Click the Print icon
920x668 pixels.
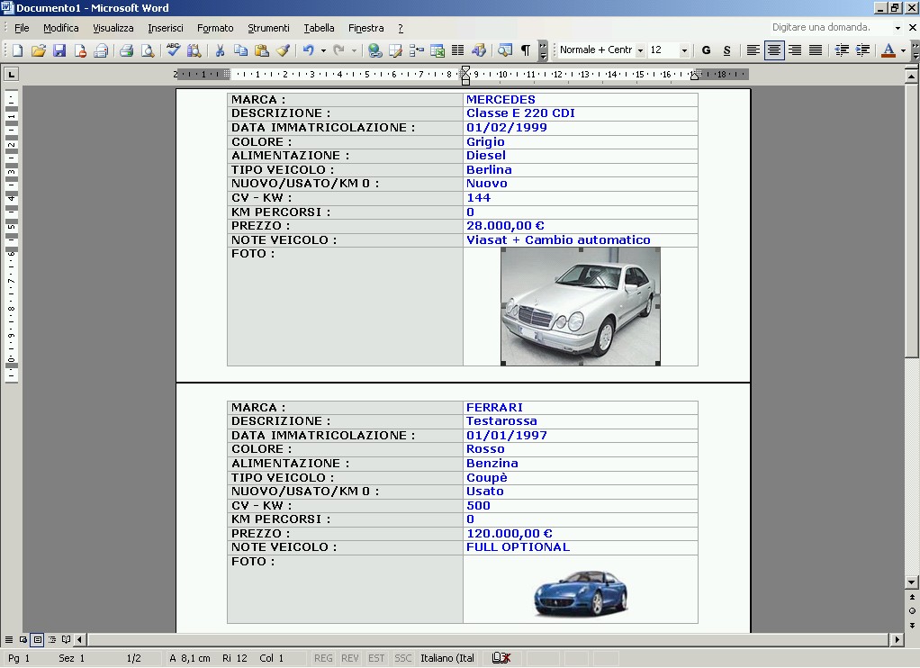point(126,50)
